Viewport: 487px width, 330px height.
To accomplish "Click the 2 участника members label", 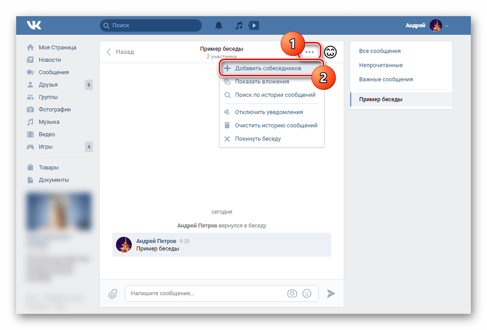I will (221, 57).
